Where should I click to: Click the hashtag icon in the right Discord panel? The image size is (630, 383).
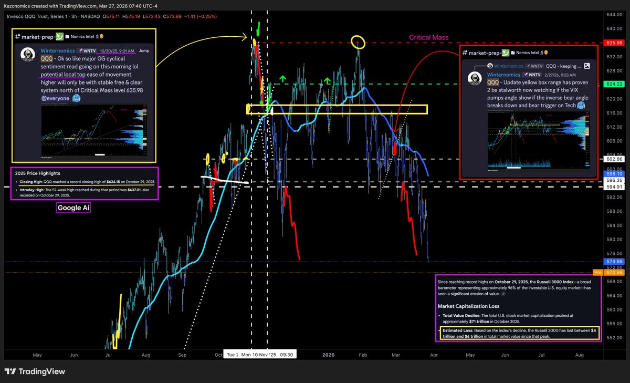point(465,54)
